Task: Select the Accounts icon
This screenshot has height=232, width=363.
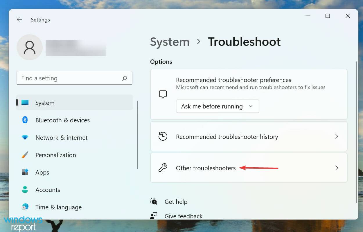Action: coord(25,190)
